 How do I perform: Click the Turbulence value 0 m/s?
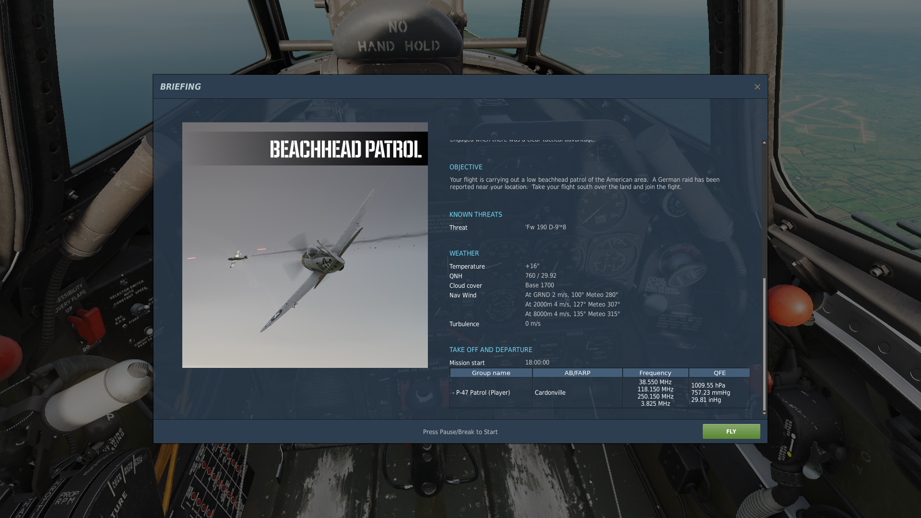tap(533, 324)
